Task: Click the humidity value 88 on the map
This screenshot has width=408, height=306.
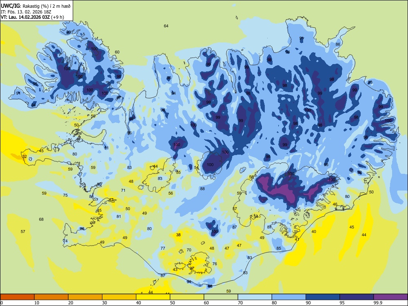Action: tap(202, 188)
